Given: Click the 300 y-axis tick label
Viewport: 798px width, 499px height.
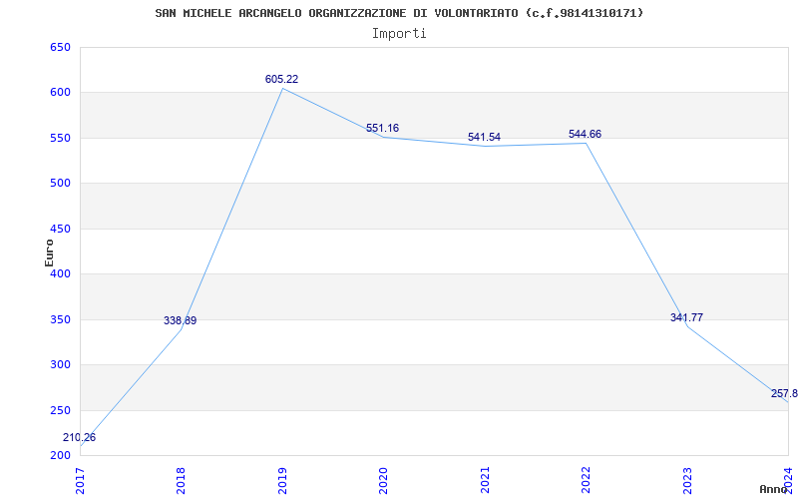Looking at the screenshot, I should pyautogui.click(x=60, y=365).
